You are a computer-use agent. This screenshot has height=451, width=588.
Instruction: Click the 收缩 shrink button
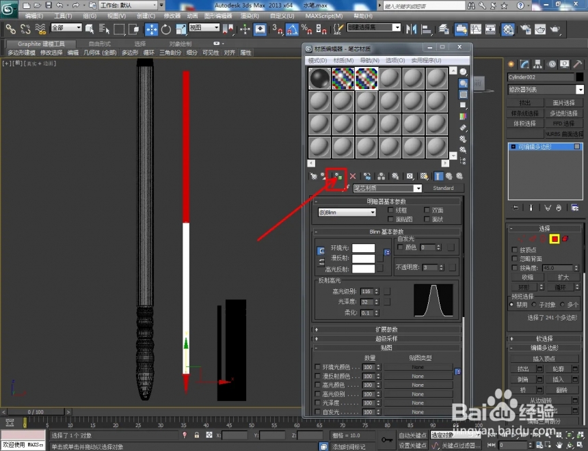pyautogui.click(x=528, y=277)
